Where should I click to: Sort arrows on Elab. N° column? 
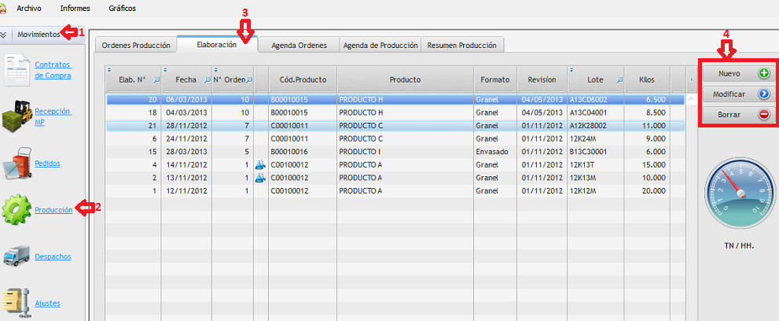[x=109, y=69]
